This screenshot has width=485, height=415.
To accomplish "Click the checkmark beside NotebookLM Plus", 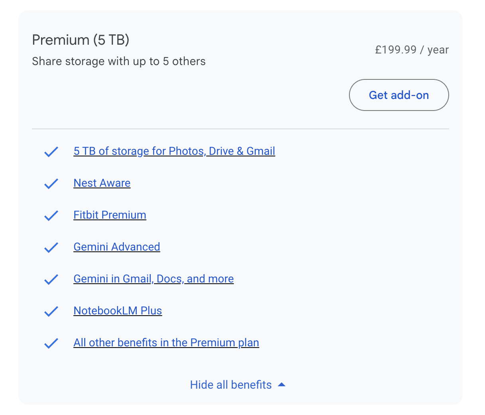I will (51, 311).
